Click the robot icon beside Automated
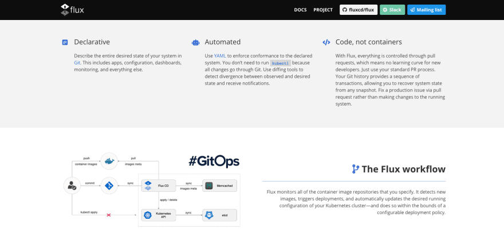Screen dimensions: 504x249 (195, 42)
